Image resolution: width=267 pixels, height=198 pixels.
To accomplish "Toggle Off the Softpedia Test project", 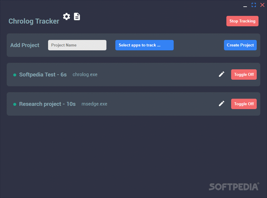I will (244, 75).
